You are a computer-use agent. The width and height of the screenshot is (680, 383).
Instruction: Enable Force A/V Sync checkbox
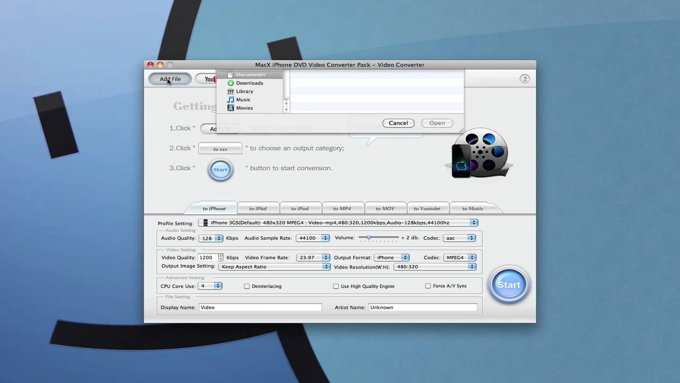[x=428, y=286]
